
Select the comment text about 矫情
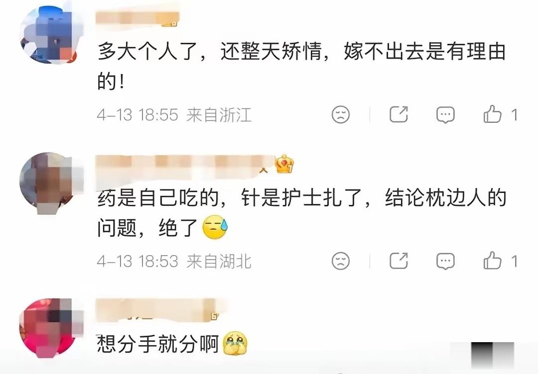pos(301,66)
